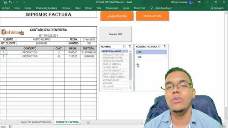Select ANA LUCIA MENDEZ in the slicer
Viewport: 228px width, 128px height.
click(x=114, y=54)
